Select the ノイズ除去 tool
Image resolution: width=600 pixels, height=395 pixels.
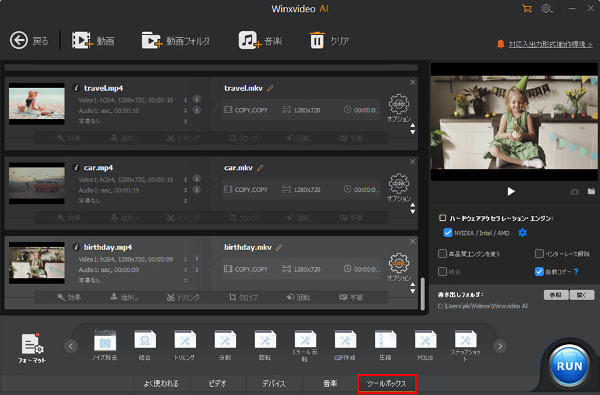click(x=105, y=345)
